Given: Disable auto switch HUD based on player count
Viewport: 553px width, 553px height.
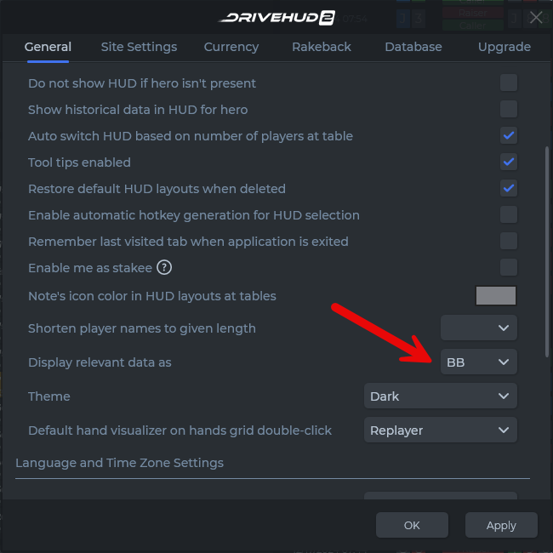Looking at the screenshot, I should pos(509,135).
